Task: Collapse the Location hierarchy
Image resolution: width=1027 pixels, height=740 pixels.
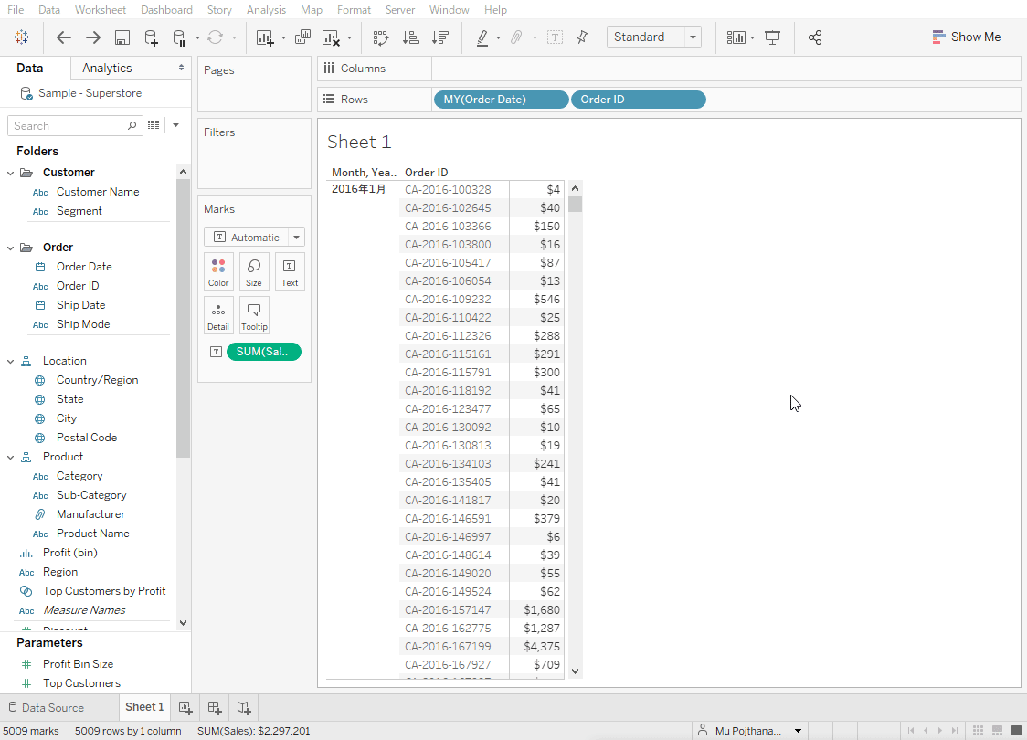Action: coord(11,361)
